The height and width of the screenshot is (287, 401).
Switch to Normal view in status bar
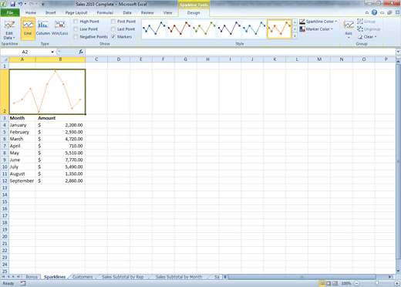click(x=322, y=283)
